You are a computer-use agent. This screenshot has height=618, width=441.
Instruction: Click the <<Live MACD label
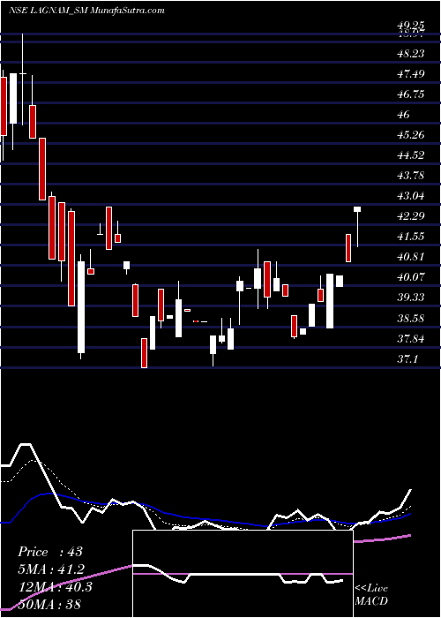(x=371, y=594)
